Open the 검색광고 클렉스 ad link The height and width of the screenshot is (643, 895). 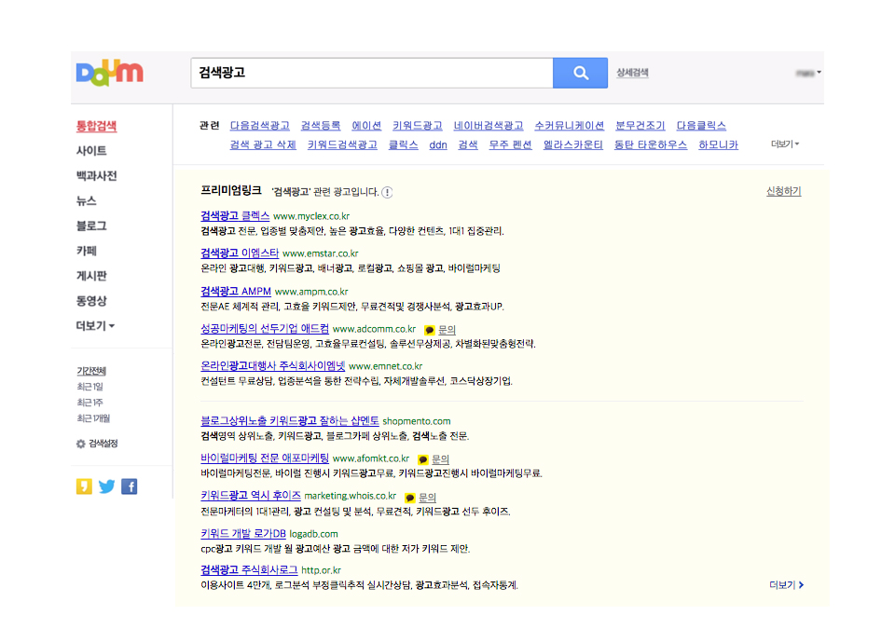point(235,215)
